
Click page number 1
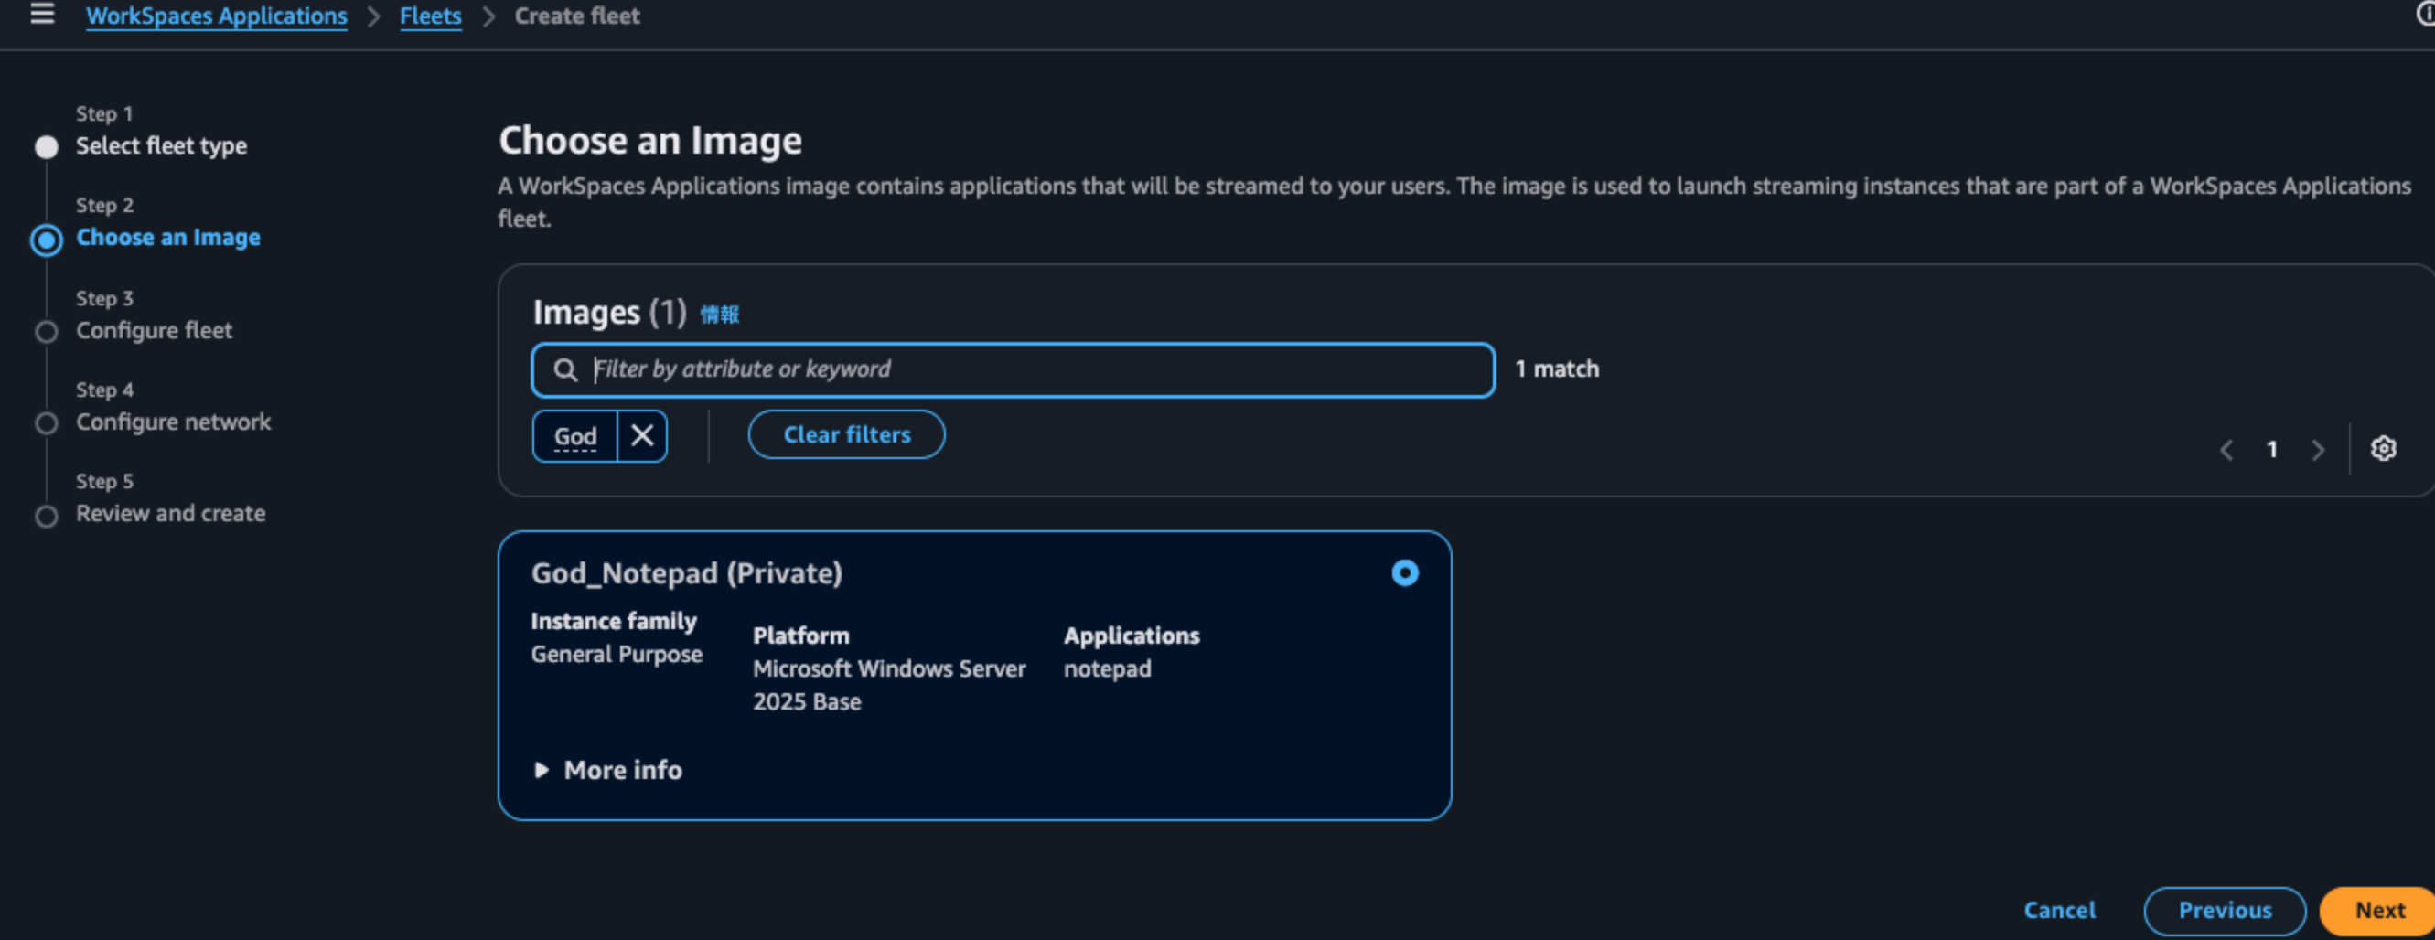coord(2272,450)
